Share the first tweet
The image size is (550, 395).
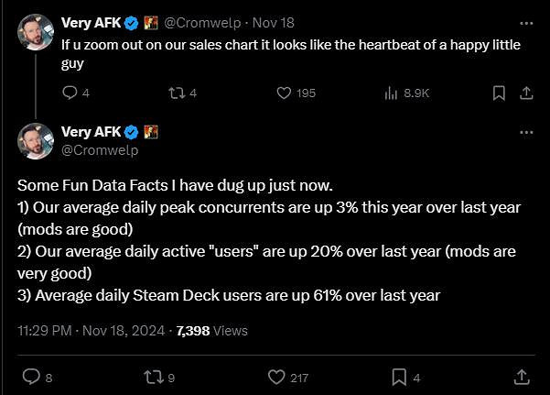[526, 93]
